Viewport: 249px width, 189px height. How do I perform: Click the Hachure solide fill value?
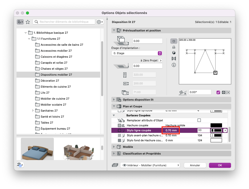coord(175,125)
